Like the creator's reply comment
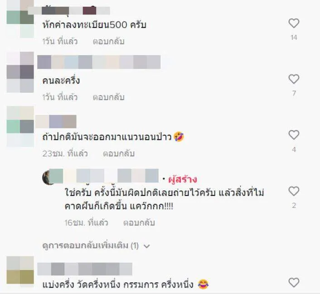The width and height of the screenshot is (320, 294). (294, 191)
